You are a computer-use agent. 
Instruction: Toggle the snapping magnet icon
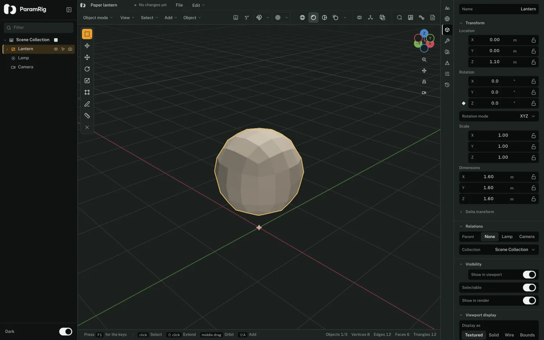point(259,18)
